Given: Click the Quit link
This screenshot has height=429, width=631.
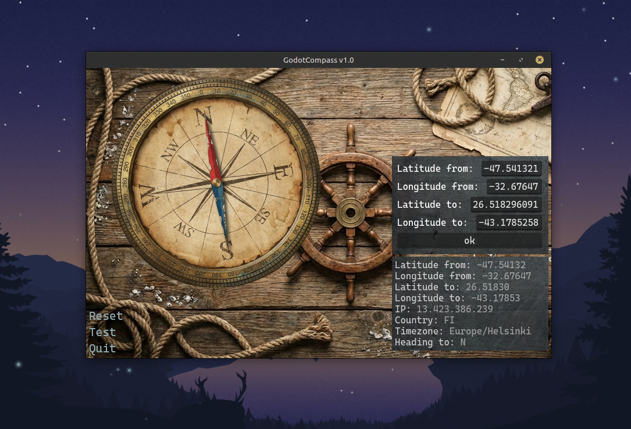Looking at the screenshot, I should (x=102, y=348).
